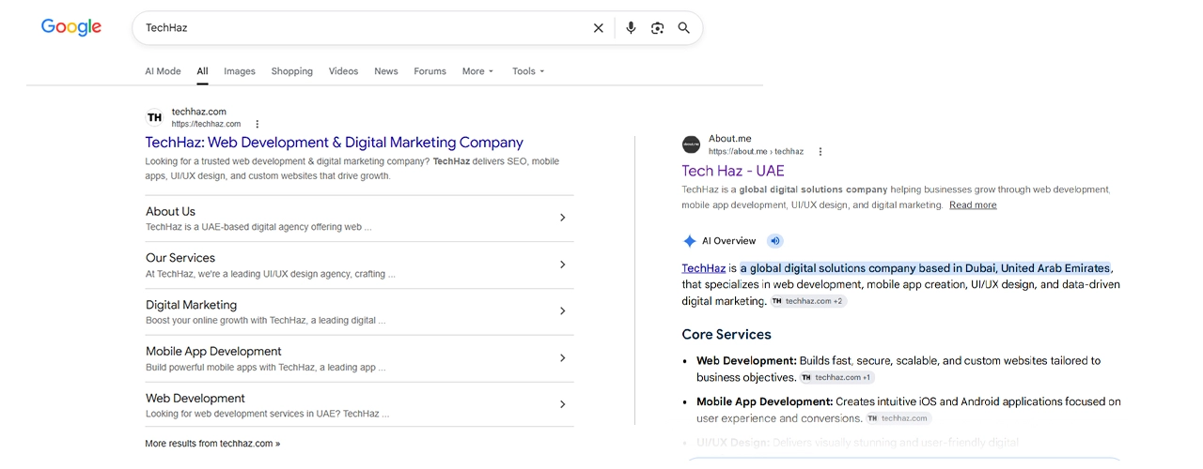Select the All results tab

[202, 71]
